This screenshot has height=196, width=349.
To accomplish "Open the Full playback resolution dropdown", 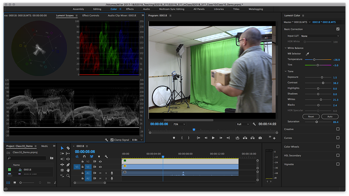I will 243,124.
